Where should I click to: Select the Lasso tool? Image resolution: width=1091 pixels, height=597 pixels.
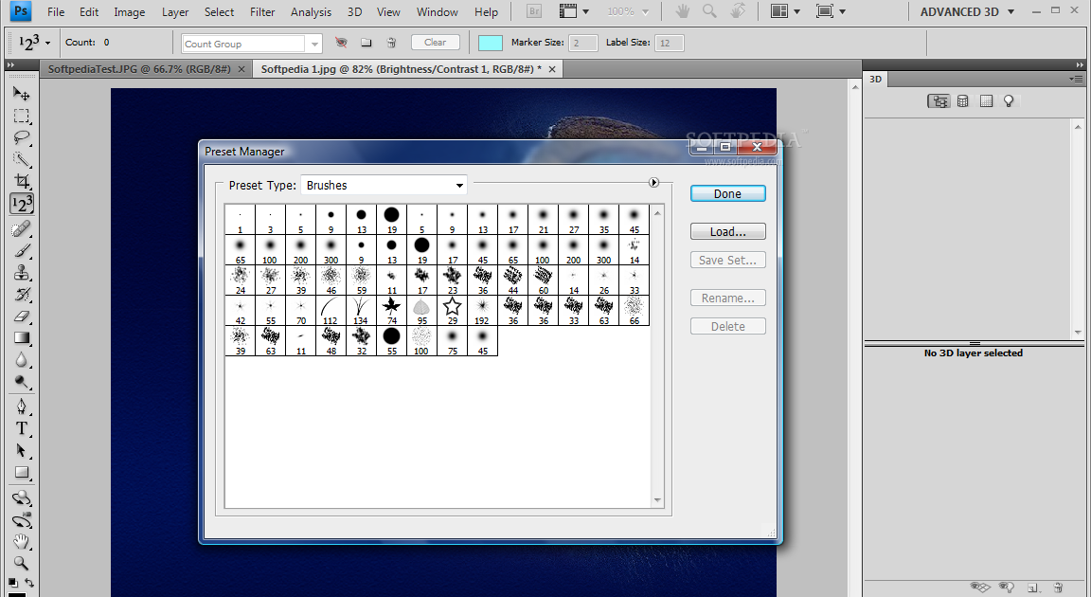coord(22,137)
